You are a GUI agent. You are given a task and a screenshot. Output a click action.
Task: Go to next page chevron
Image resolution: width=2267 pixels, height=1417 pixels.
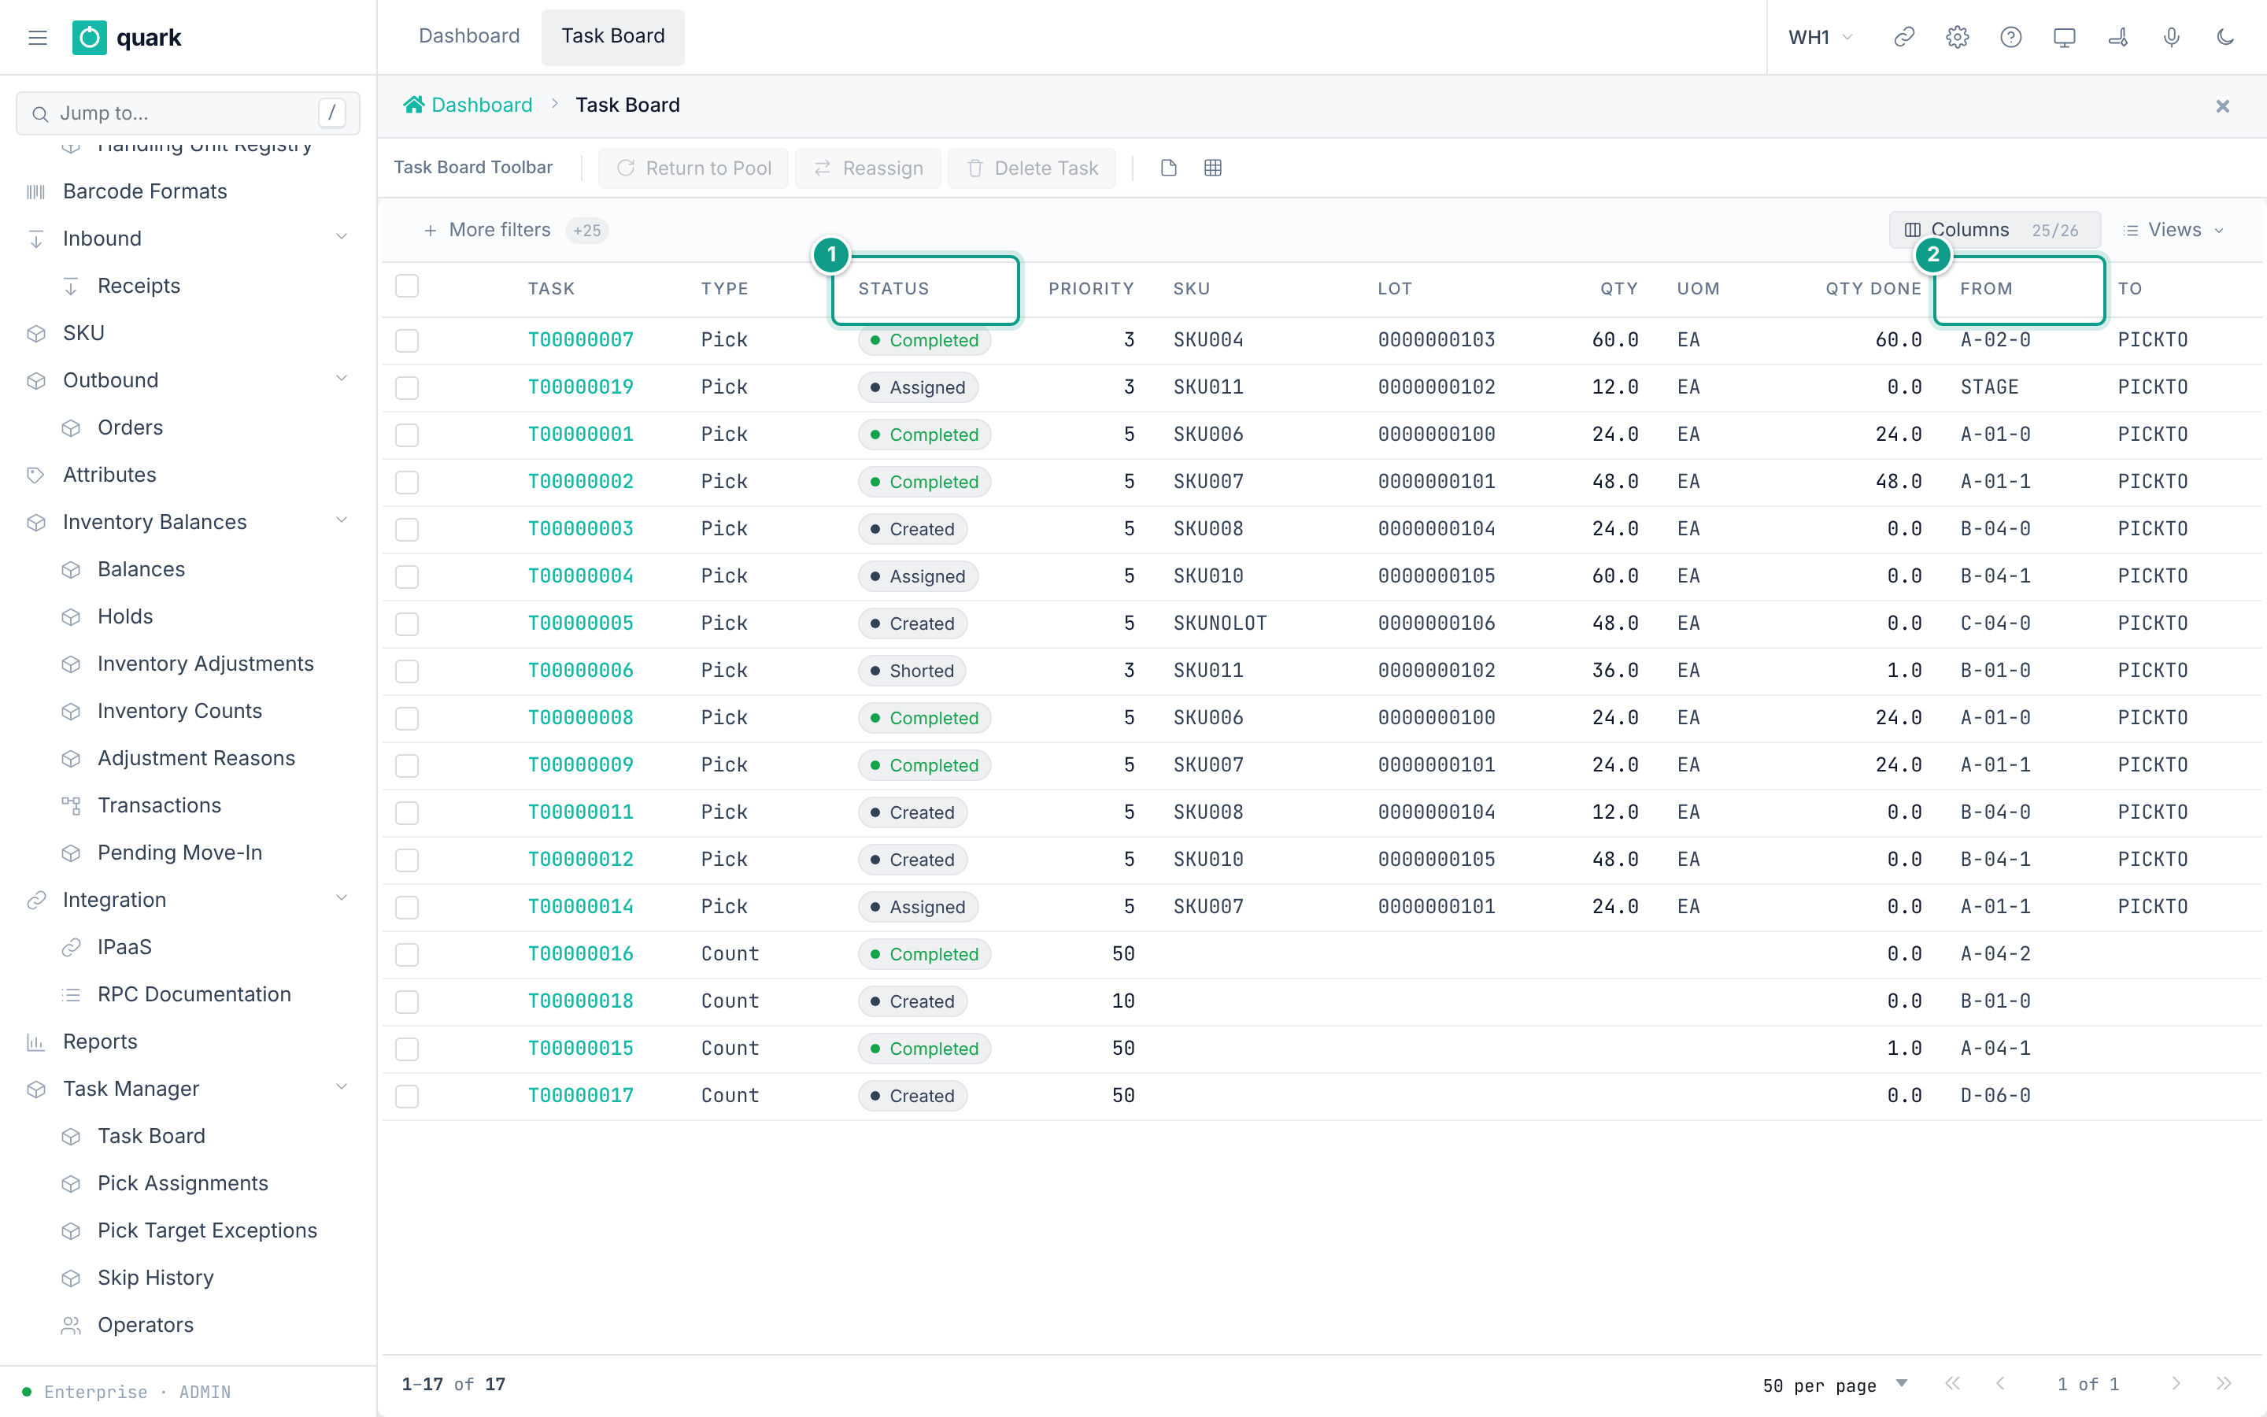(x=2175, y=1384)
